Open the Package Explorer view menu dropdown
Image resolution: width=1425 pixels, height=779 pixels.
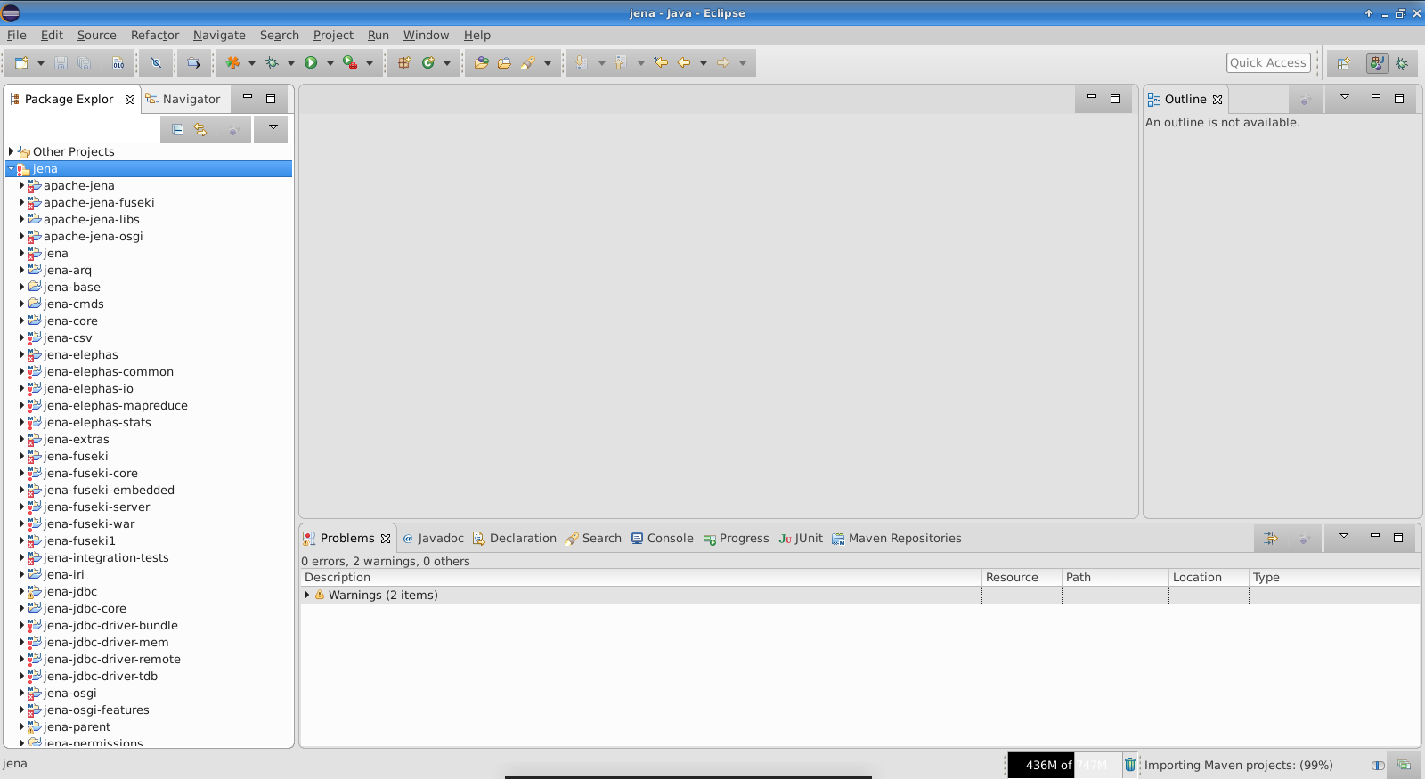tap(273, 128)
